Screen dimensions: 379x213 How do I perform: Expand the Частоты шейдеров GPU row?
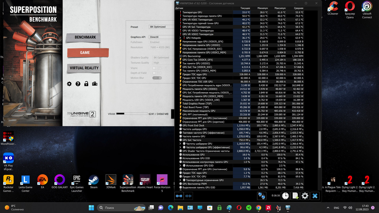pyautogui.click(x=180, y=143)
